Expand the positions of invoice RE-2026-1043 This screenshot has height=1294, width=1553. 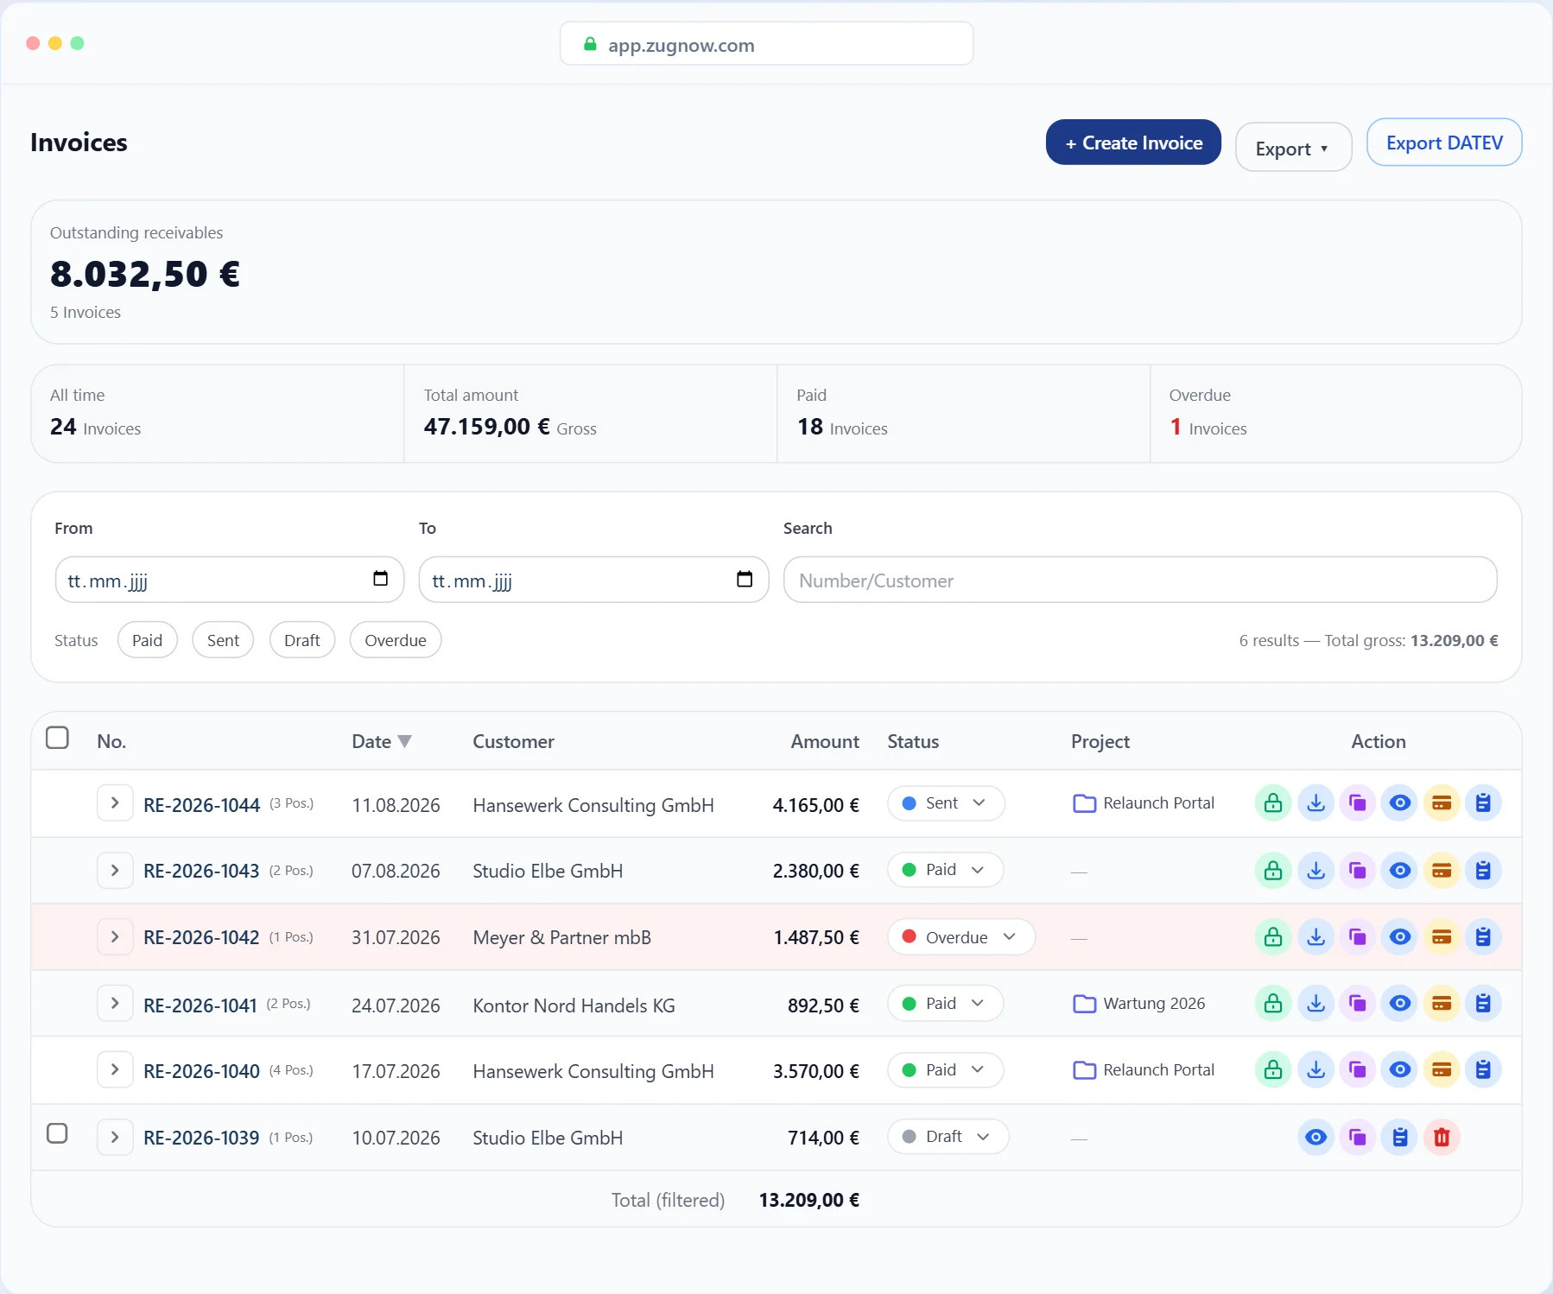click(115, 870)
